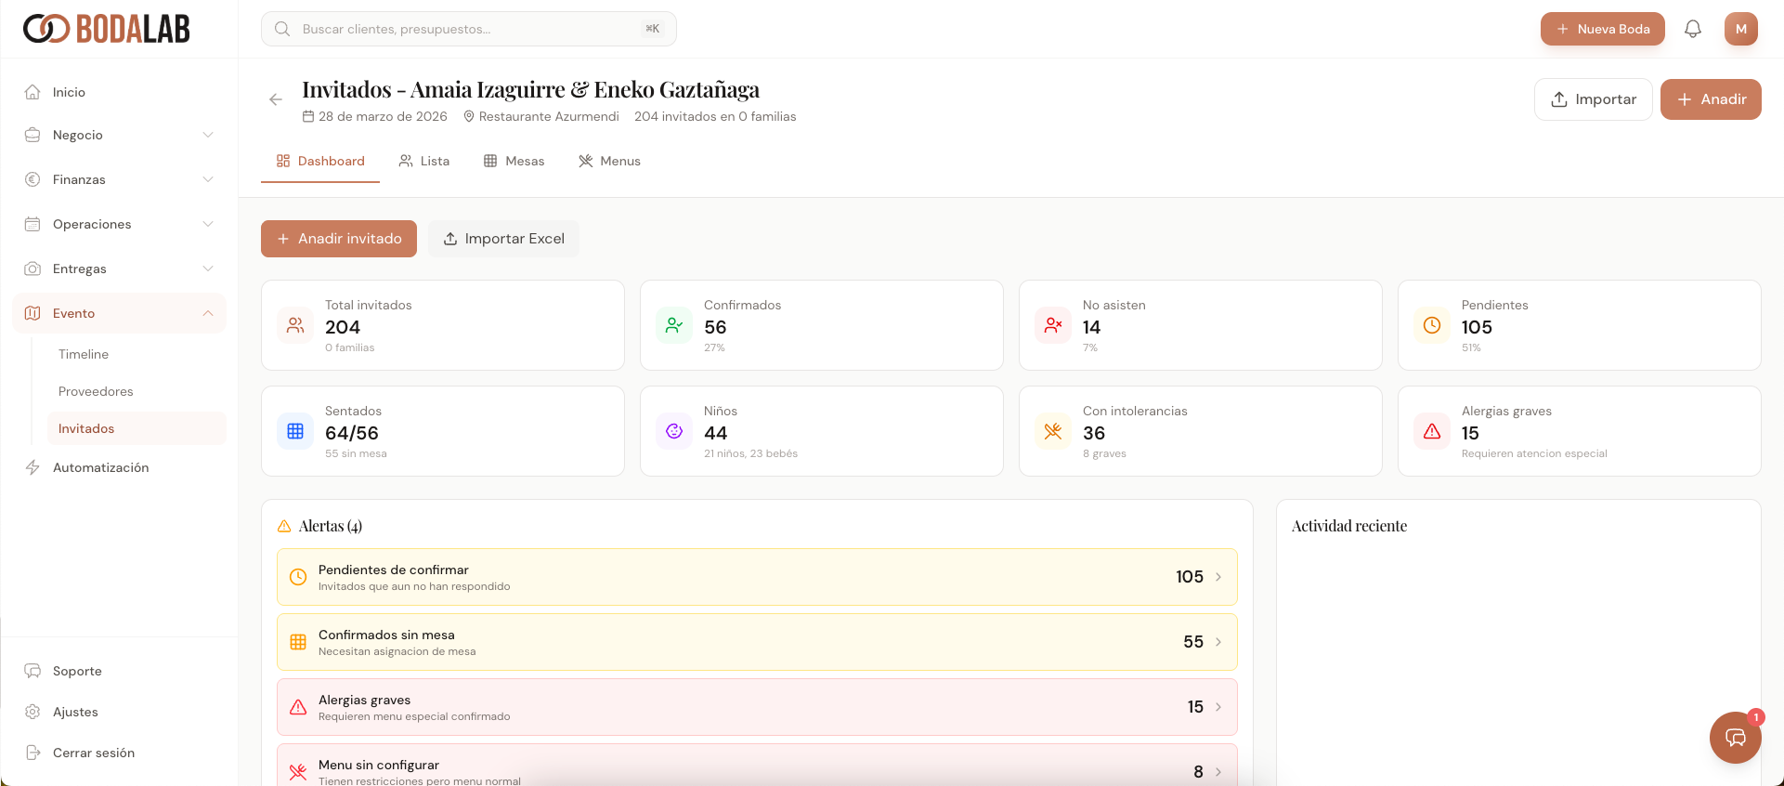Click the Niños baby face icon

[x=674, y=431]
